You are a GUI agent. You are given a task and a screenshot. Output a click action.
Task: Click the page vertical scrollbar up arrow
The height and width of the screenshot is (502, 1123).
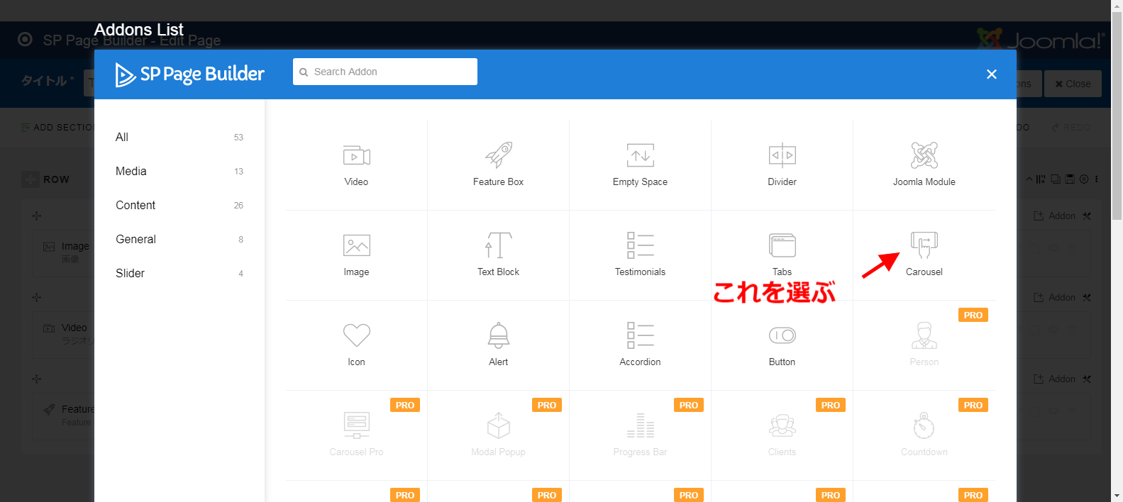click(1117, 6)
